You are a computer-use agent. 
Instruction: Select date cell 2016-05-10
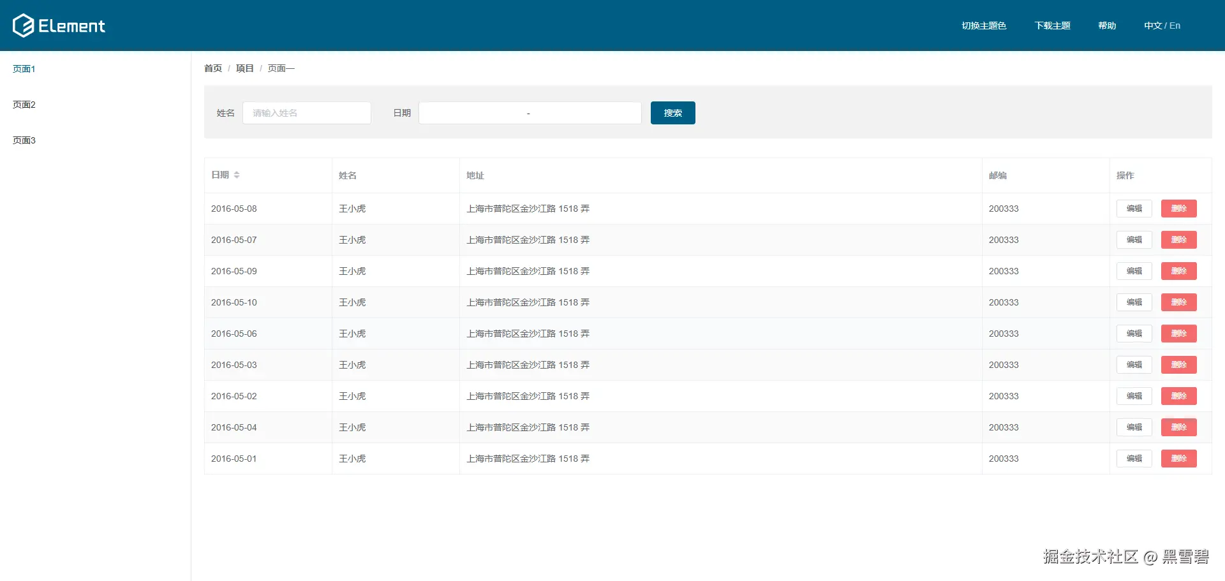pyautogui.click(x=234, y=302)
